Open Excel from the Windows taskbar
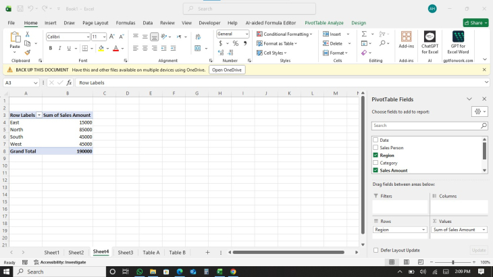 coord(219,272)
